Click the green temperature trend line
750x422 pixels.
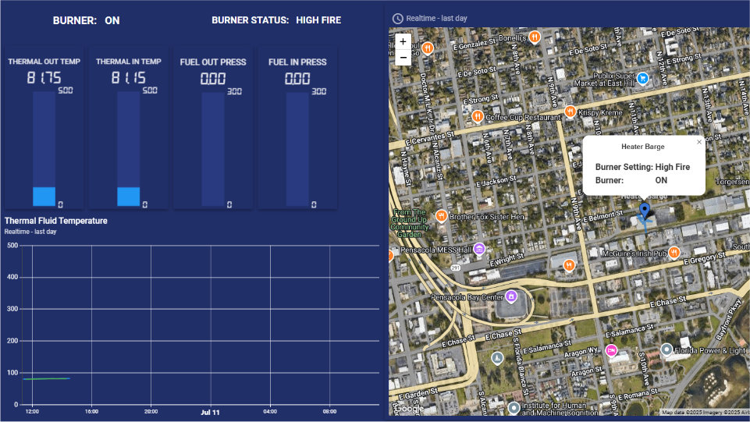point(46,379)
